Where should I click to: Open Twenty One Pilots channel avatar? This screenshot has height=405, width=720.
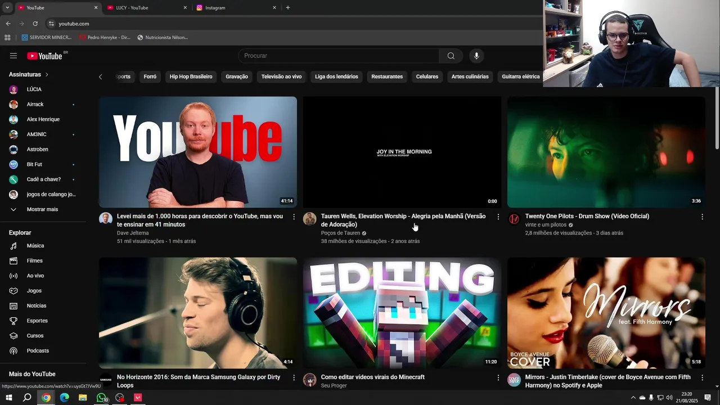pyautogui.click(x=514, y=219)
